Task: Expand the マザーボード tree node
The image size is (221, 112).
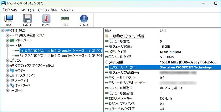Action: pyautogui.click(x=7, y=40)
